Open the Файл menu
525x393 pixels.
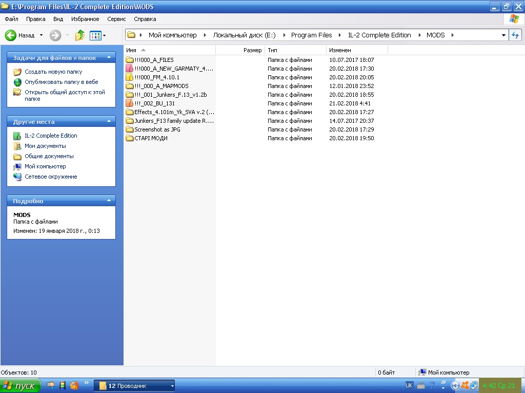(x=11, y=19)
